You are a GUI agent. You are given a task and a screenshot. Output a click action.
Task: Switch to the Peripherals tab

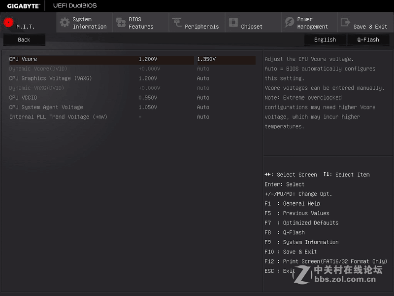tap(197, 22)
